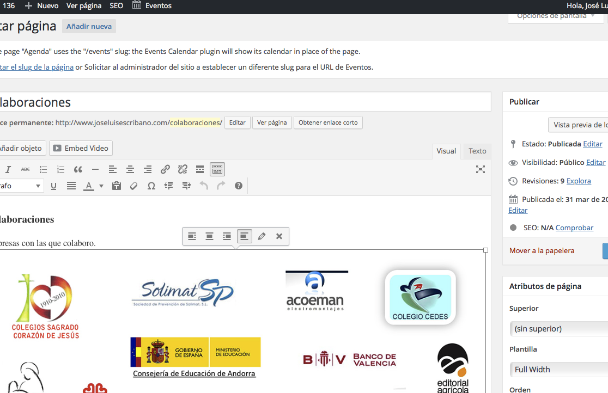
Task: Click the Ver página button beside permalink
Action: click(x=272, y=122)
